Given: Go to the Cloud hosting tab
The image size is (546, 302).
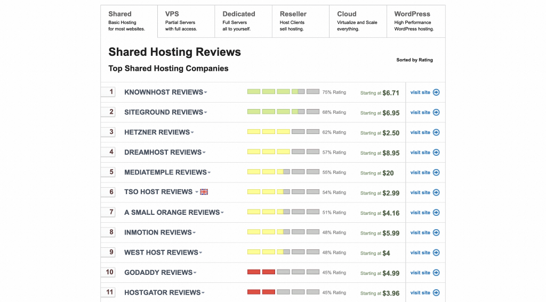Looking at the screenshot, I should click(358, 21).
